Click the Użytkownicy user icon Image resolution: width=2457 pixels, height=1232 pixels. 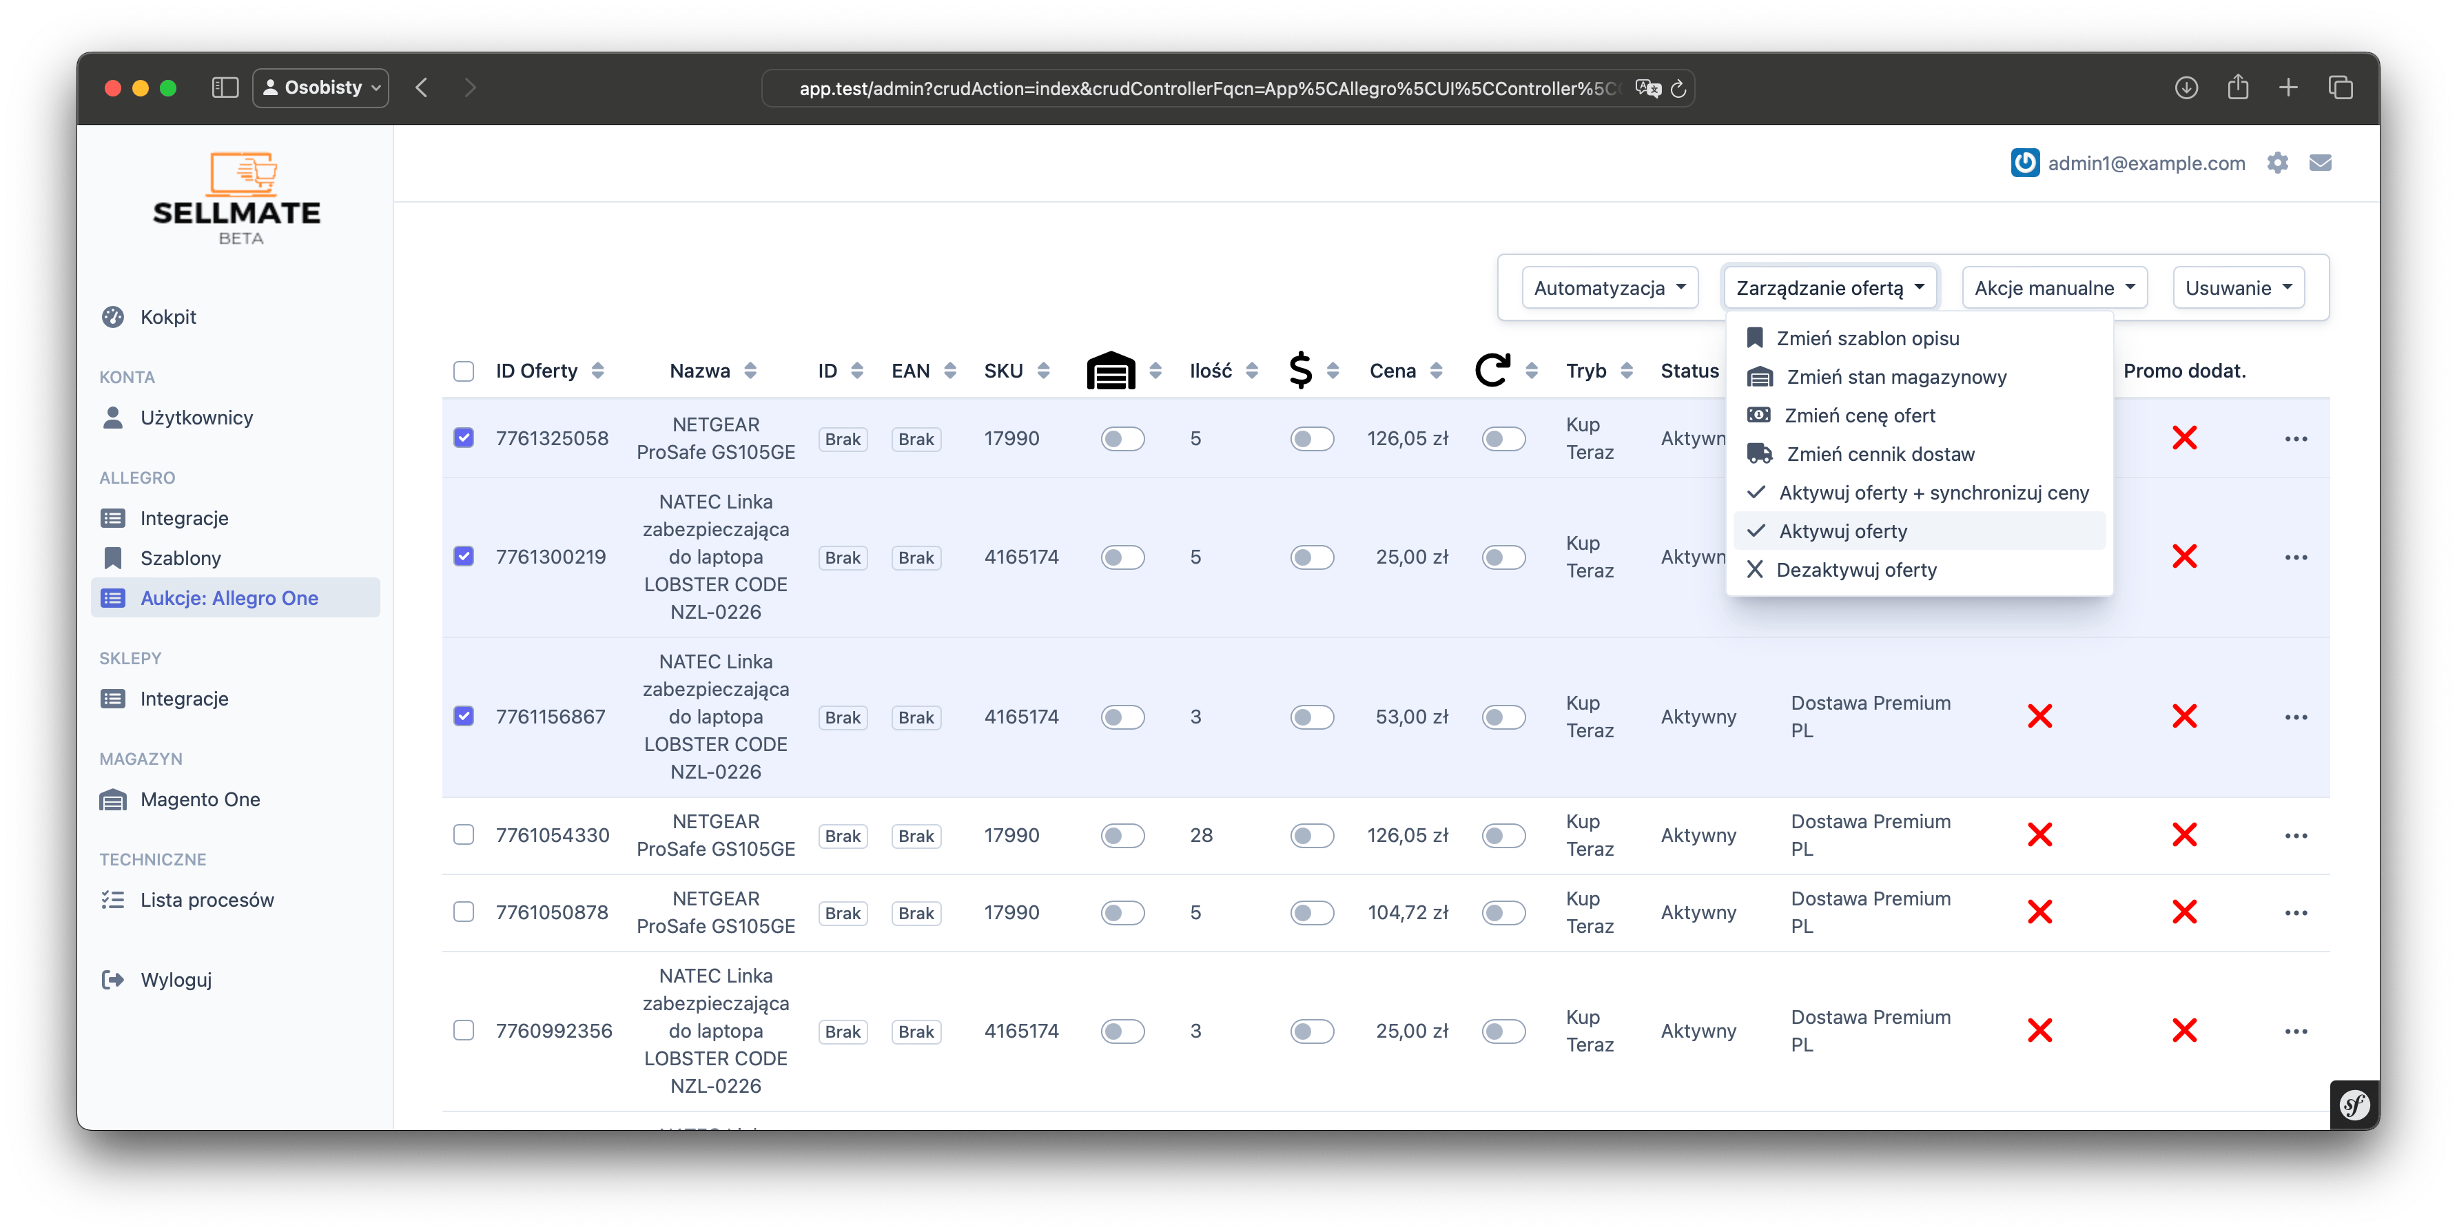point(112,418)
